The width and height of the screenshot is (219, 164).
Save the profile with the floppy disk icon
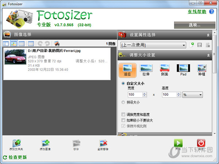(x=199, y=45)
